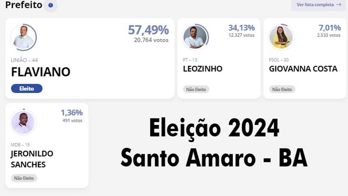Click Leozinho's Não Eleito badge

(x=196, y=90)
